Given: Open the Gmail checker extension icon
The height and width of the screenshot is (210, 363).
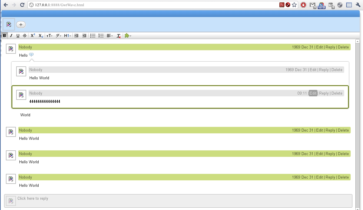Looking at the screenshot, I should tap(313, 5).
